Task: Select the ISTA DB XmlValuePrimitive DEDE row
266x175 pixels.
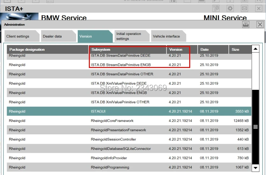Action: pos(129,83)
